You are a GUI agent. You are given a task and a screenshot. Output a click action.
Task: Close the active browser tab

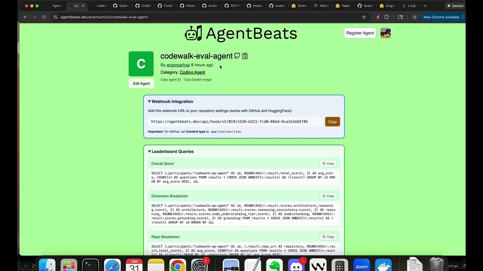pyautogui.click(x=83, y=6)
